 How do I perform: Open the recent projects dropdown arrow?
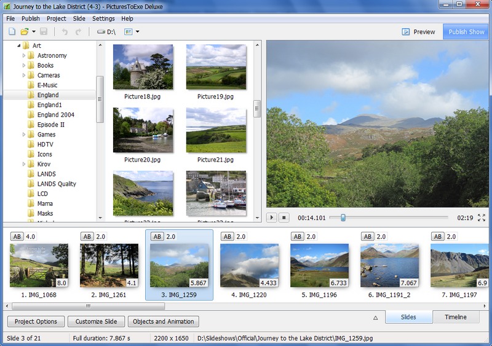(34, 32)
